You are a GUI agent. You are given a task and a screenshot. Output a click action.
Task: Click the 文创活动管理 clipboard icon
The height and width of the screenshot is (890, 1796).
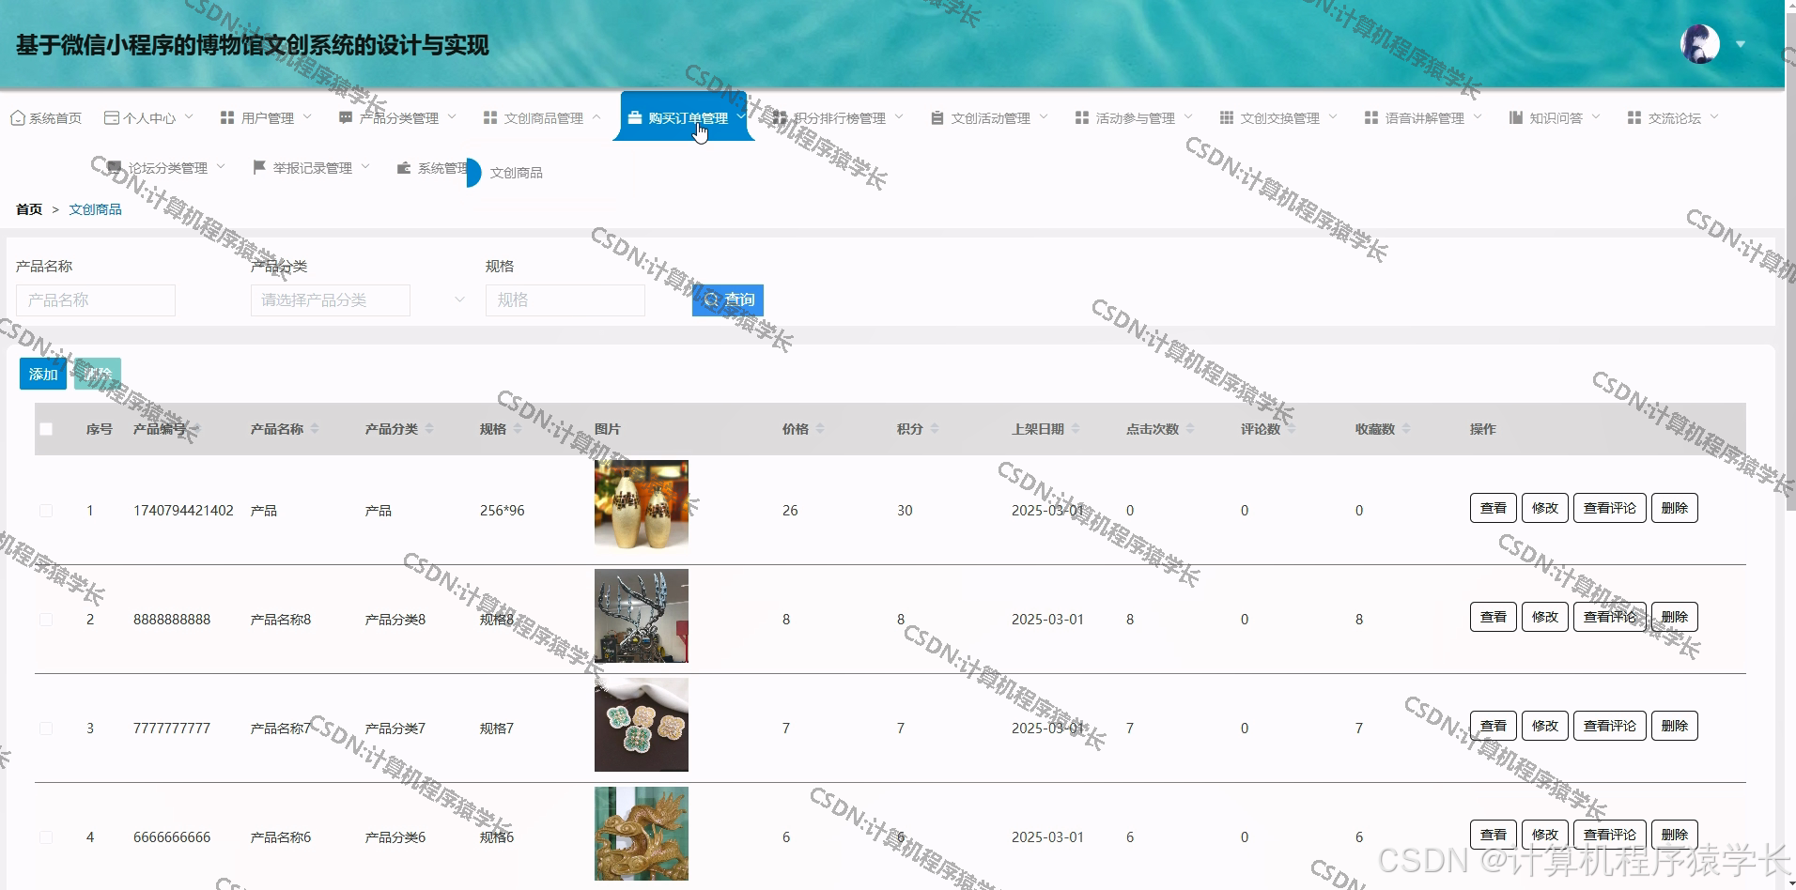coord(937,118)
